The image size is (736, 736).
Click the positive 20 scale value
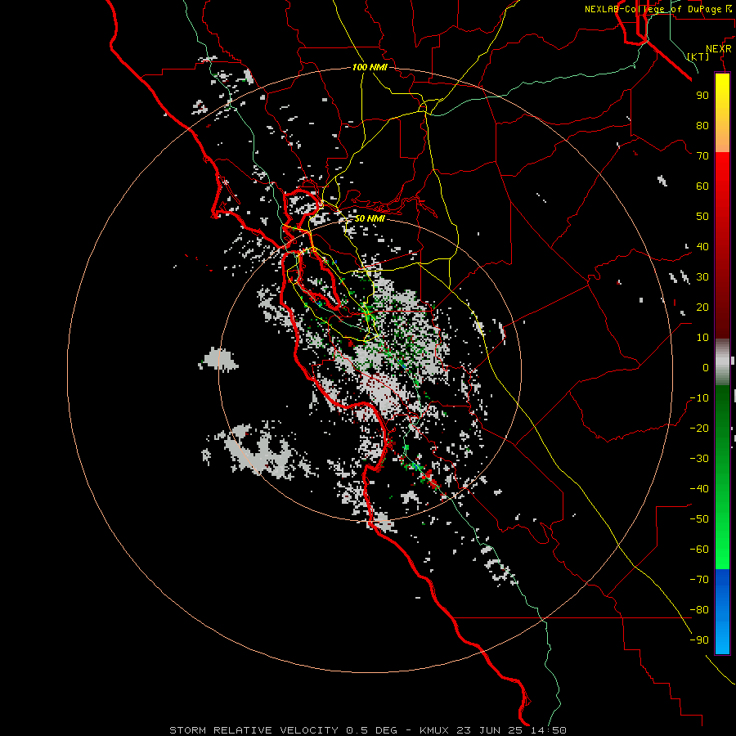tap(702, 307)
